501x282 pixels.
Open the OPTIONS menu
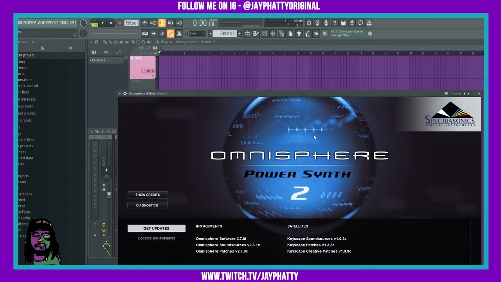(52, 23)
